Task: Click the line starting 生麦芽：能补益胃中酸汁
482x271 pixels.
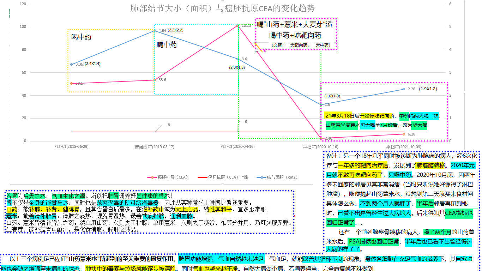Action: (73, 230)
